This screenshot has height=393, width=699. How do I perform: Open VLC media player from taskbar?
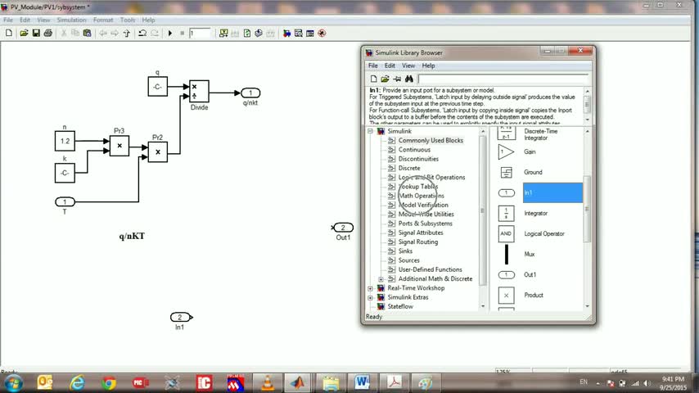(268, 382)
